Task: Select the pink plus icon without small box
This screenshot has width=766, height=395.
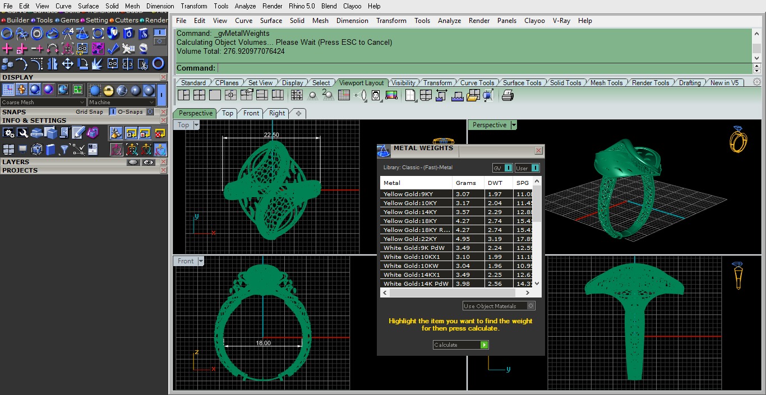Action: (x=7, y=48)
